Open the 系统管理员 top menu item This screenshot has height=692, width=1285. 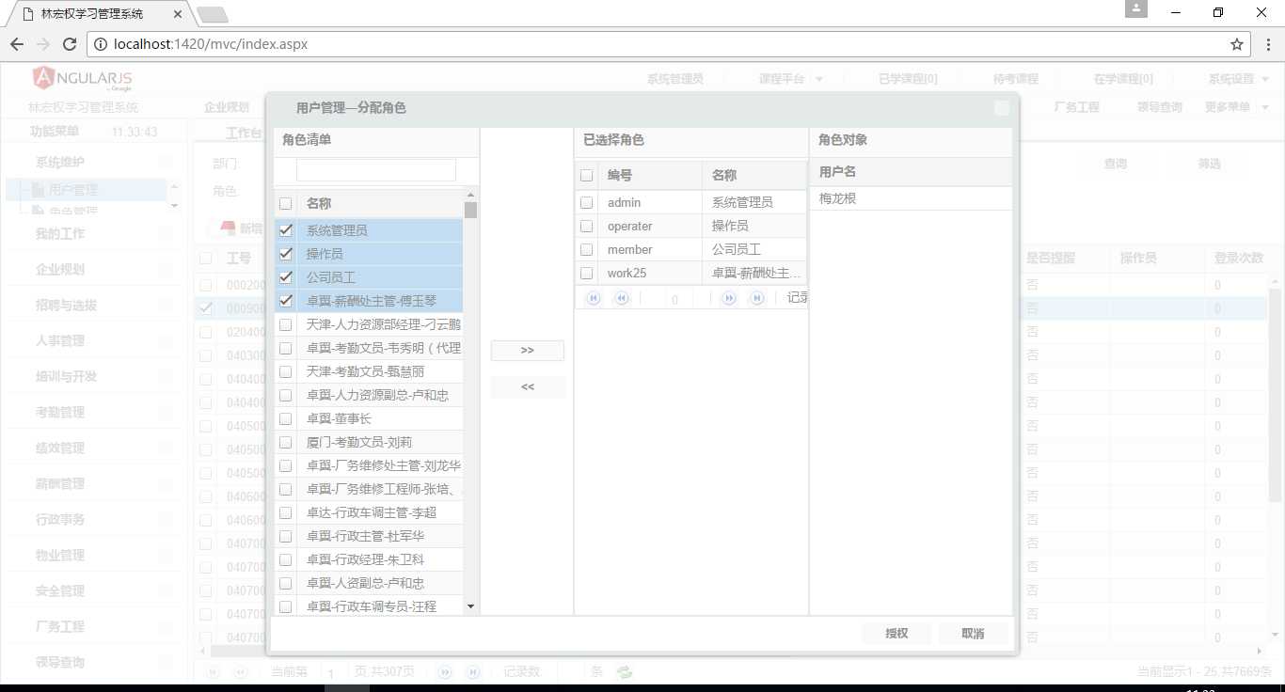tap(674, 79)
